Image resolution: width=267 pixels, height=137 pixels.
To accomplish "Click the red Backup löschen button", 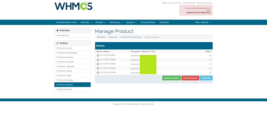I will pyautogui.click(x=190, y=78).
